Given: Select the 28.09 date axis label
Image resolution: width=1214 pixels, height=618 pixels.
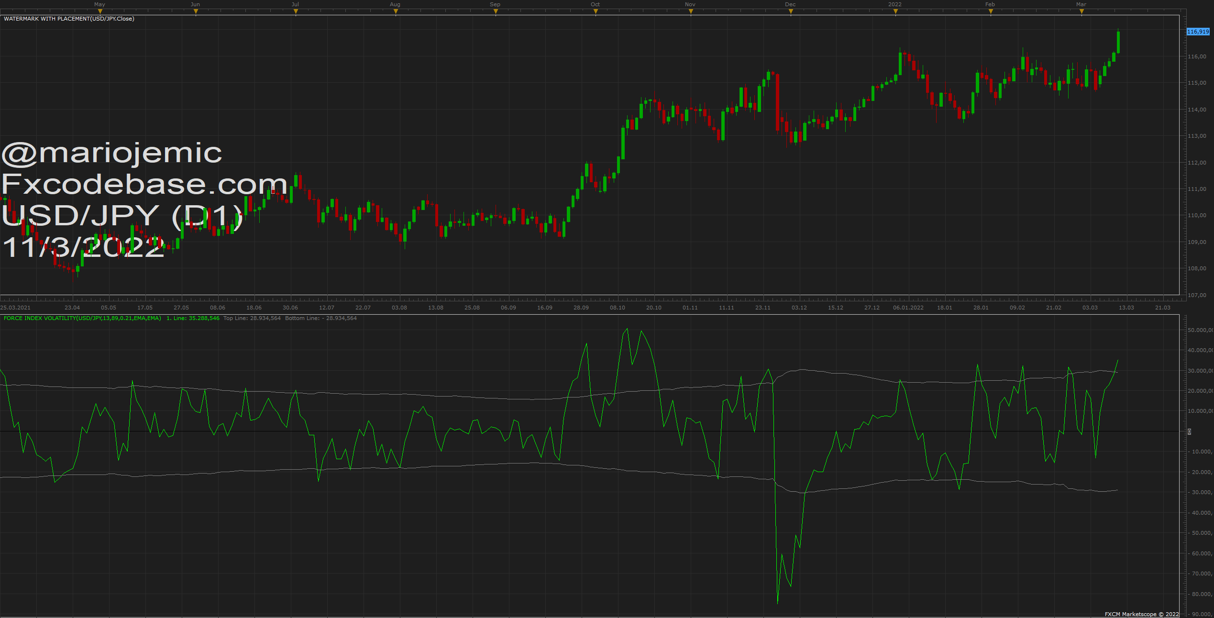Looking at the screenshot, I should pyautogui.click(x=581, y=308).
